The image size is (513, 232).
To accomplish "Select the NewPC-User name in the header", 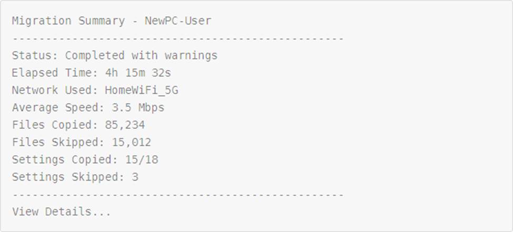I will 178,21.
